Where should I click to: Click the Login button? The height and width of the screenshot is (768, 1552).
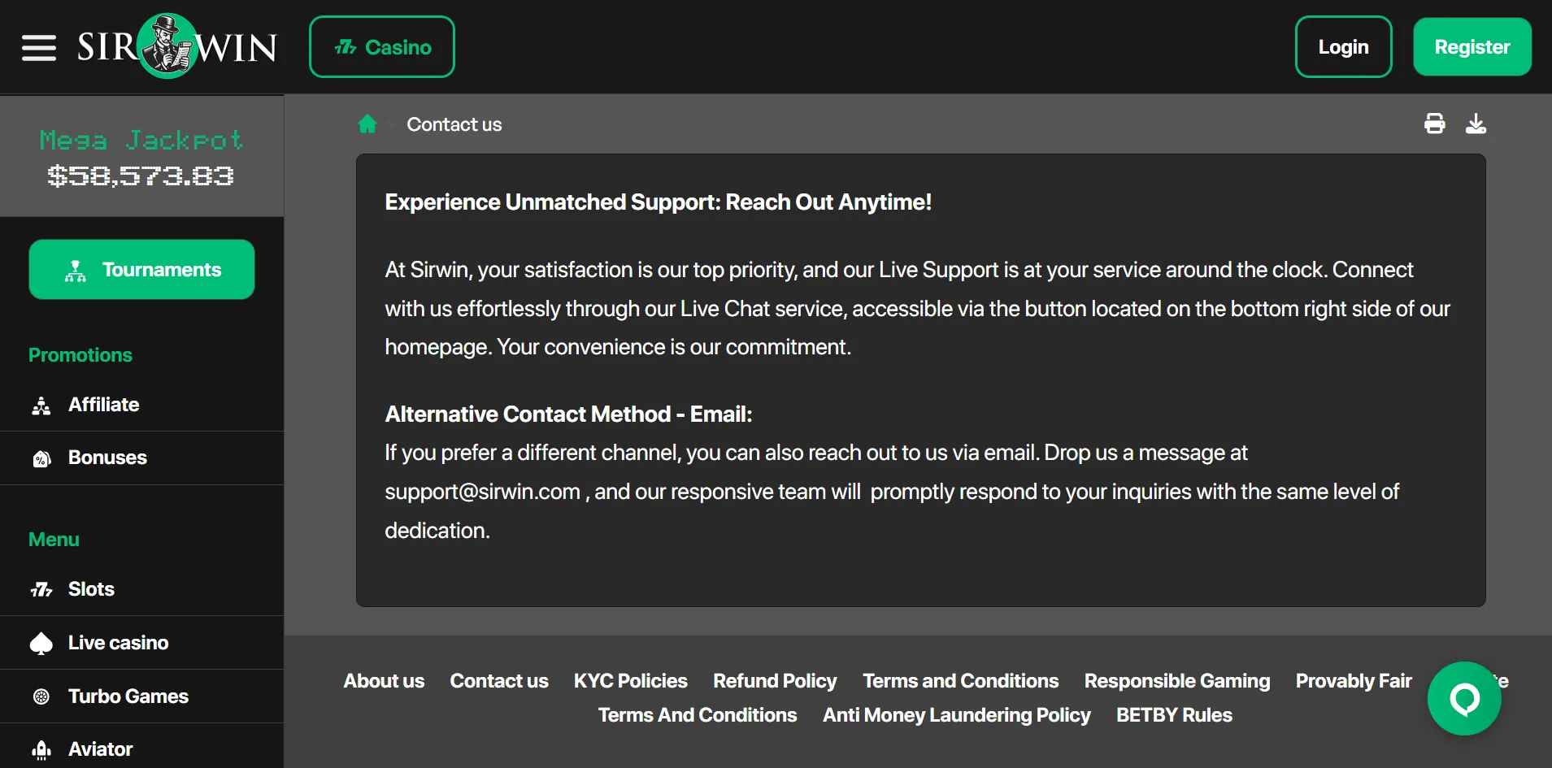tap(1343, 47)
